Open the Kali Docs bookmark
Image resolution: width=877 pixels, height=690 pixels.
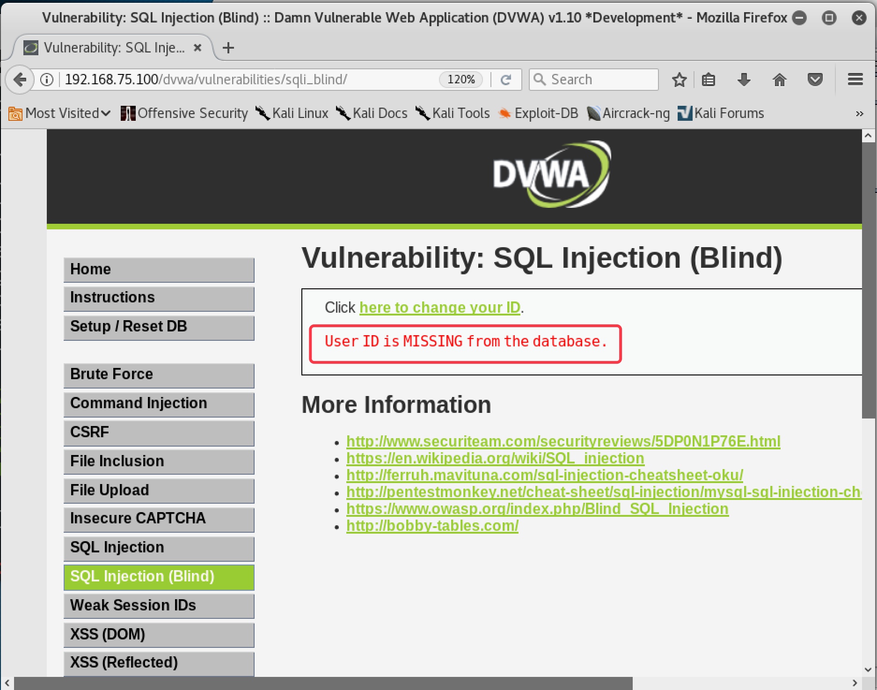coord(372,113)
